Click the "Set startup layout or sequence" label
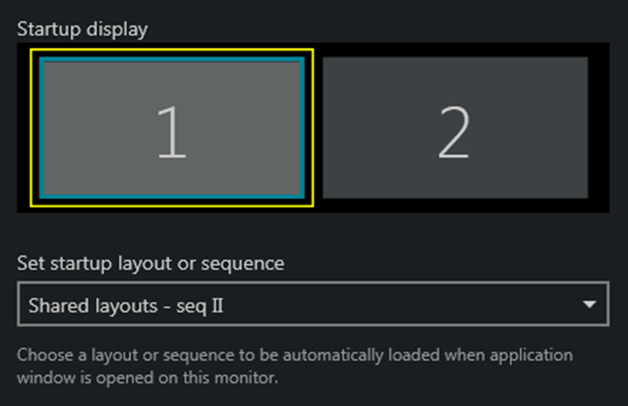The width and height of the screenshot is (628, 406). click(150, 263)
